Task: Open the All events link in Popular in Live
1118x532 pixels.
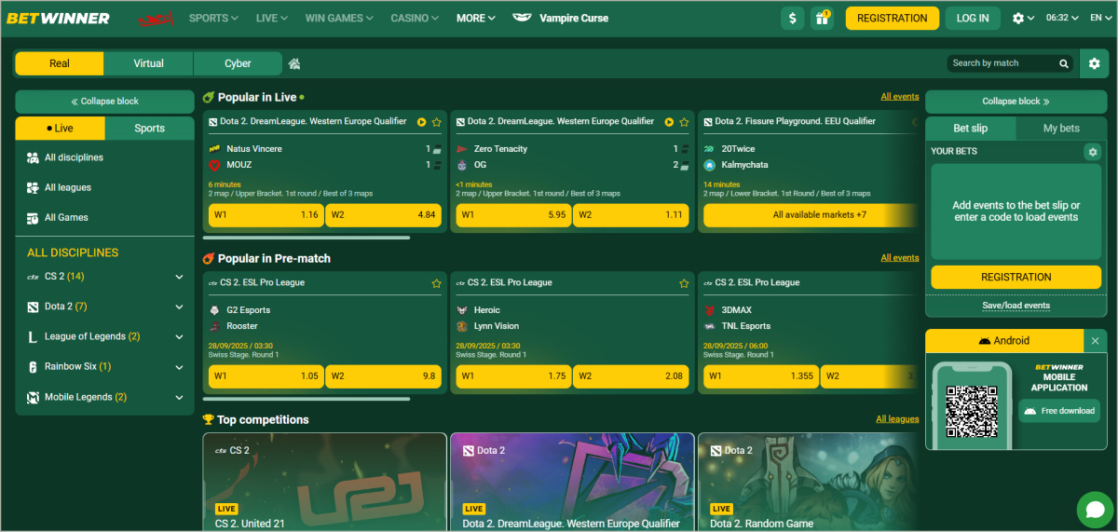Action: [x=899, y=97]
